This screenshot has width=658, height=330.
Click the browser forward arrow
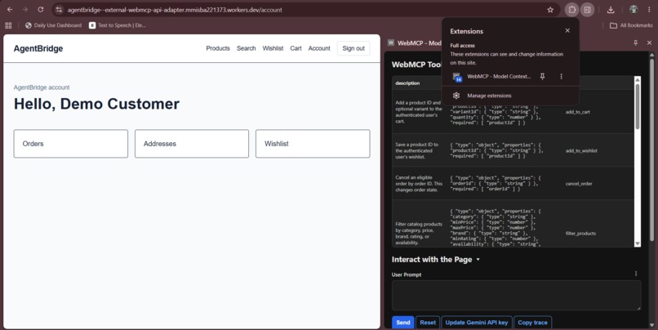pyautogui.click(x=25, y=10)
